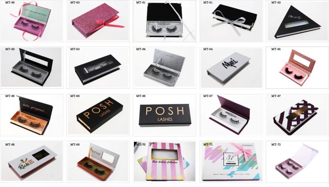329x187 pixels.
Task: Click the orange MT-68 open lash box
Action: pyautogui.click(x=98, y=162)
